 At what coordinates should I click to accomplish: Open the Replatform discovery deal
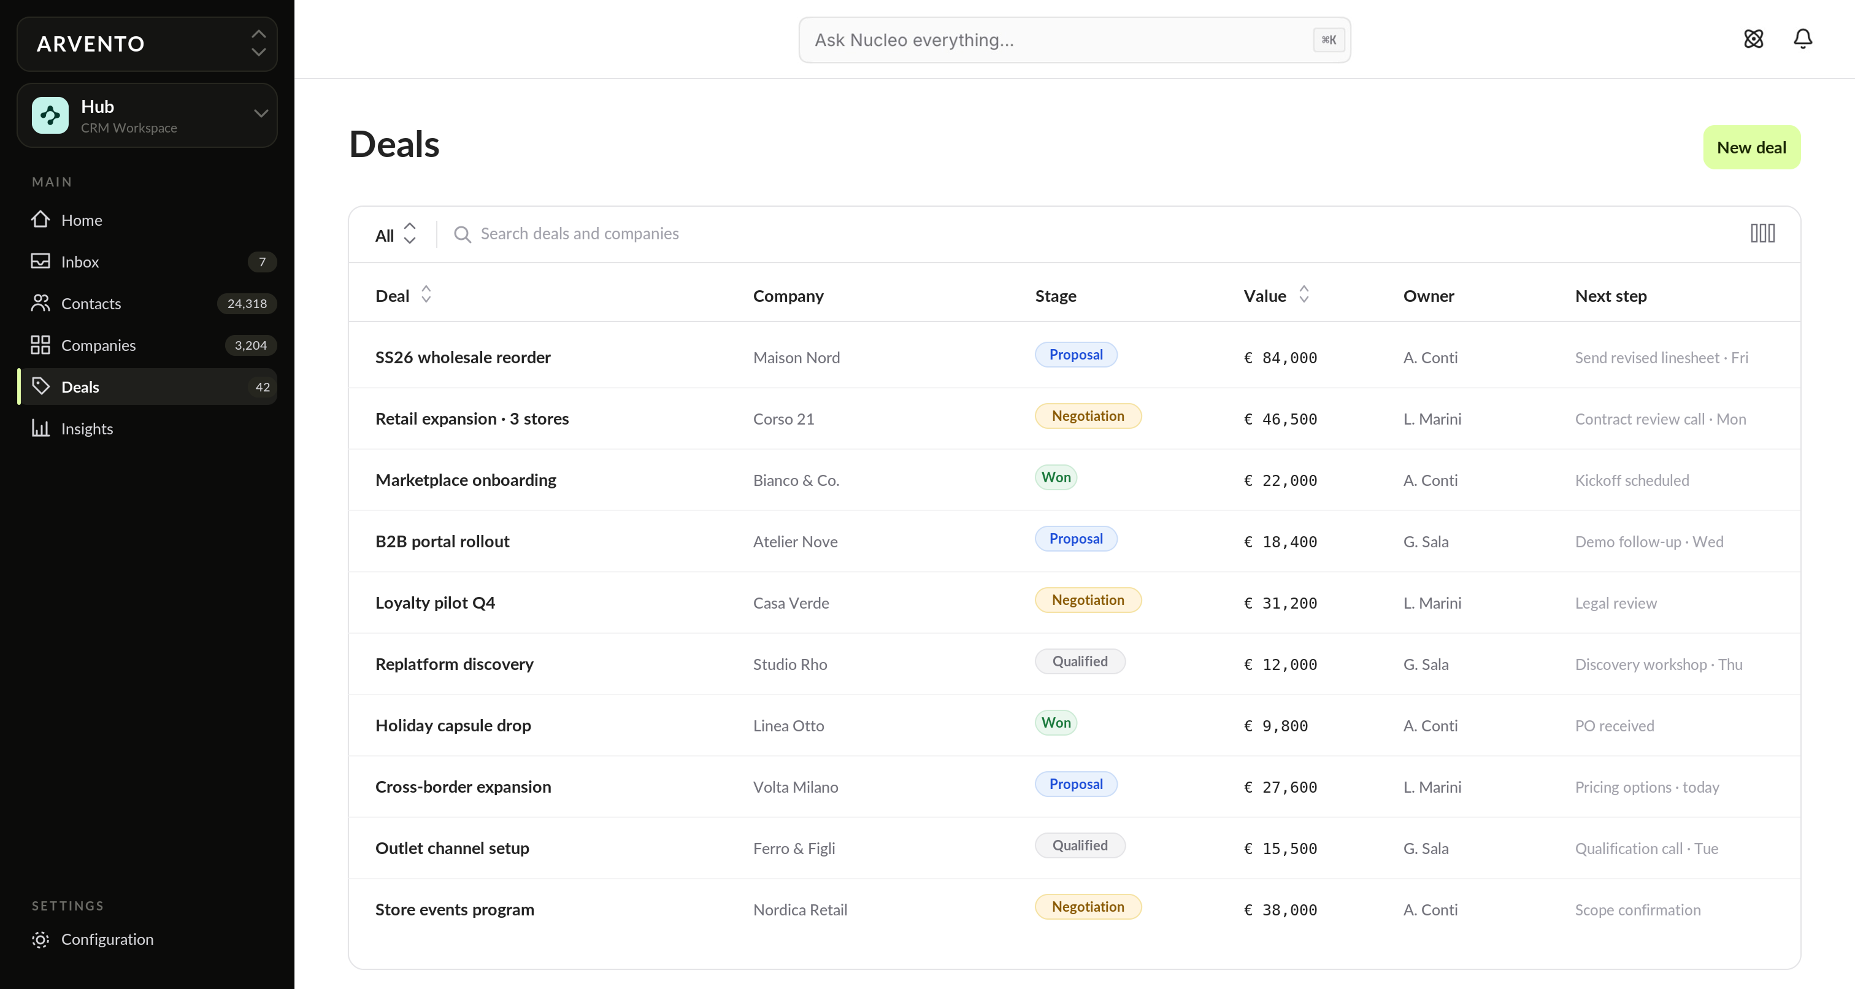pyautogui.click(x=454, y=664)
